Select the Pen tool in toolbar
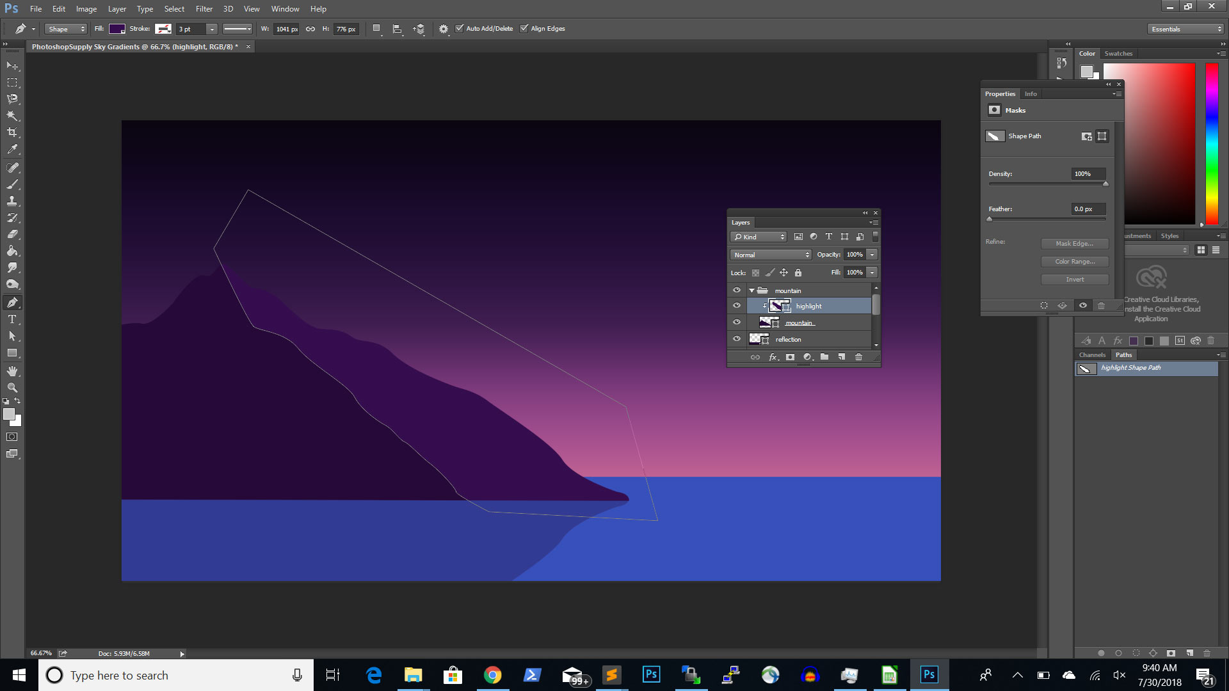Screen dimensions: 1229x691 [13, 302]
